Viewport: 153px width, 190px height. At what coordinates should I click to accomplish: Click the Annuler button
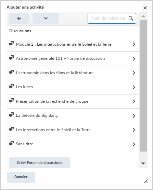21,177
